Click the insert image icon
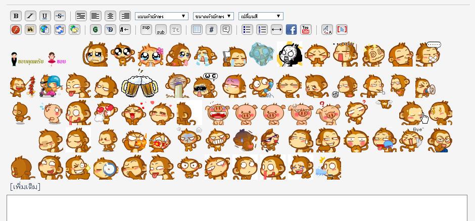Screen dimensions: 475x221 click(31, 30)
